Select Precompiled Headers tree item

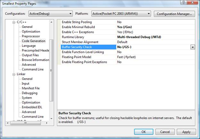pyautogui.click(x=36, y=50)
